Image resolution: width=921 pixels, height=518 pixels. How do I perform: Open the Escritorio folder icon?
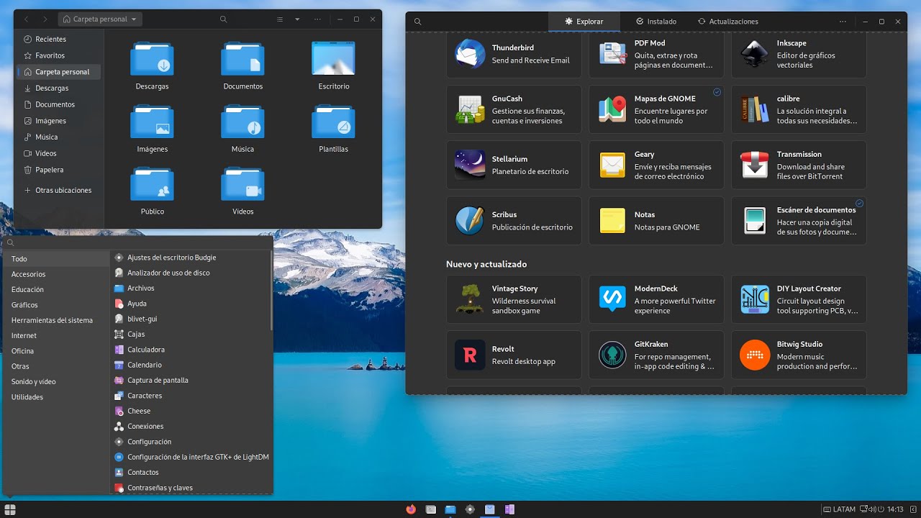(x=333, y=59)
